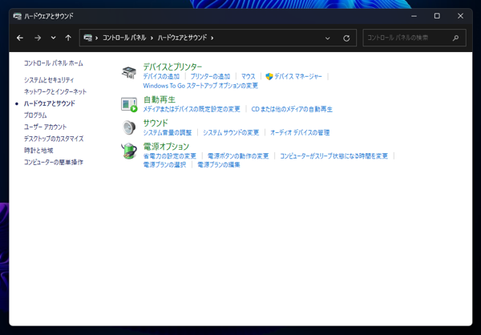The image size is (481, 335).
Task: Open 時計と地域 in sidebar
Action: tap(38, 151)
